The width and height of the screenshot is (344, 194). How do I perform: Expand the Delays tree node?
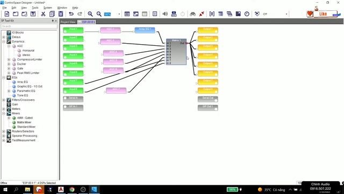click(4, 37)
